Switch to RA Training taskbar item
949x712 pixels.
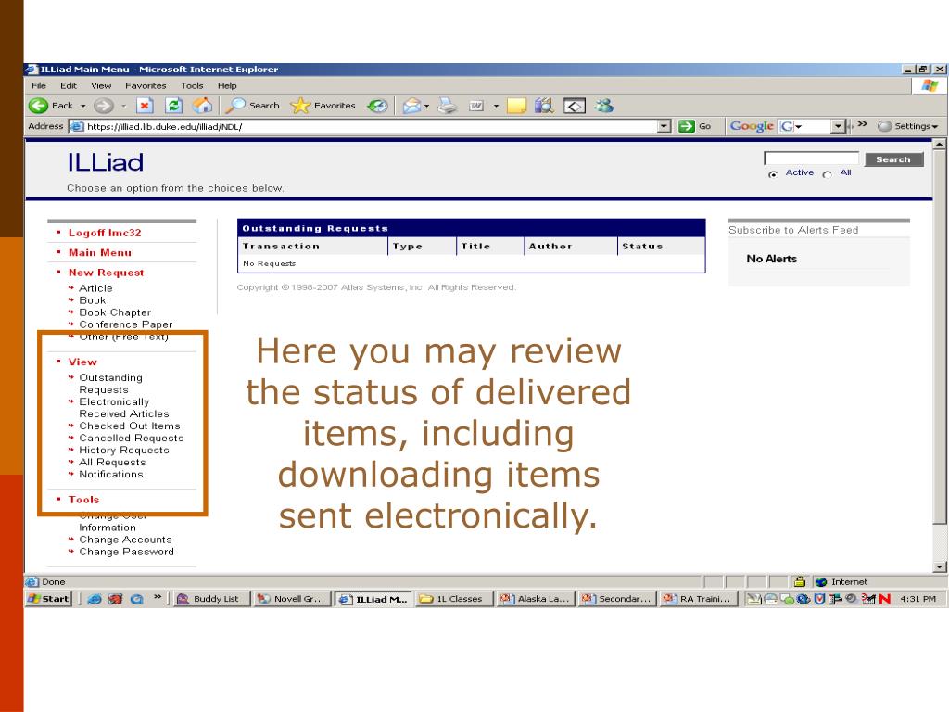tap(697, 599)
